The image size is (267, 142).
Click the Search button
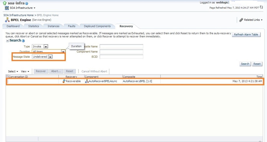pyautogui.click(x=245, y=64)
